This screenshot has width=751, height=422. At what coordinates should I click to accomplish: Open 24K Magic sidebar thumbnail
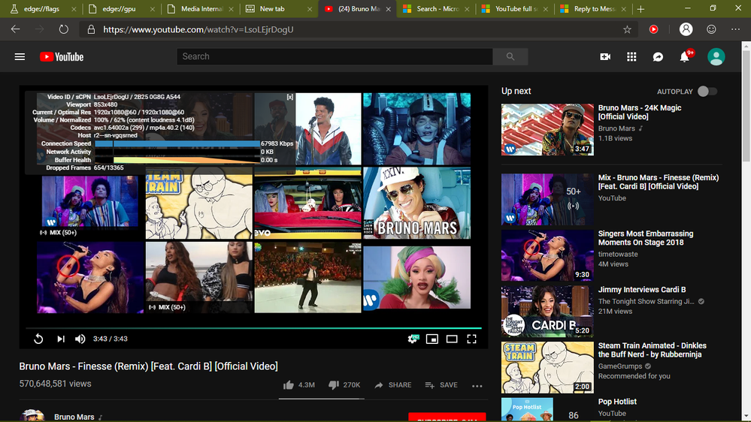coord(547,129)
